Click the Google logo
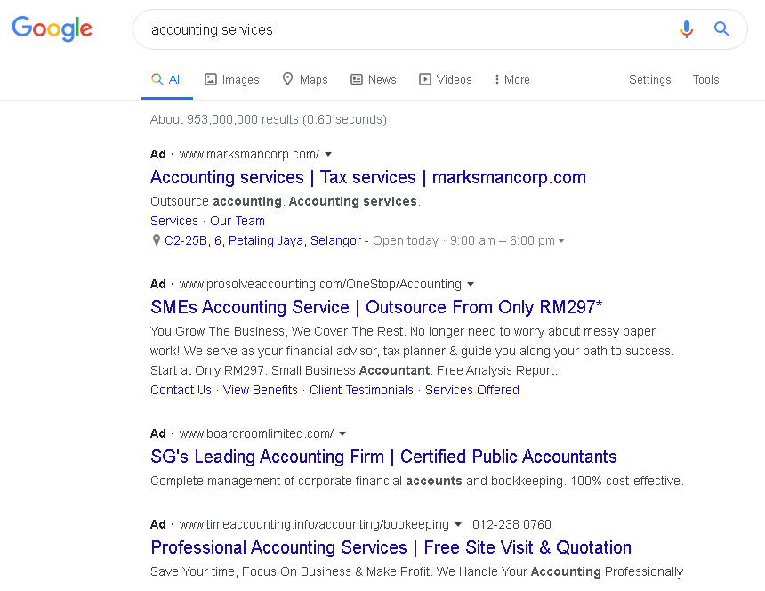Image resolution: width=765 pixels, height=591 pixels. click(x=52, y=28)
